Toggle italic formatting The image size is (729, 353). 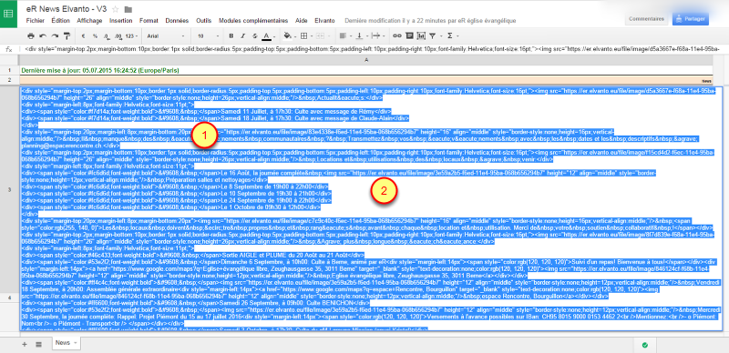[x=242, y=35]
